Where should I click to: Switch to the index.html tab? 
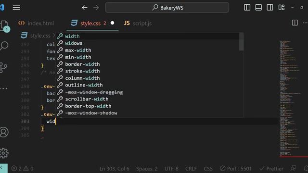tap(36, 24)
